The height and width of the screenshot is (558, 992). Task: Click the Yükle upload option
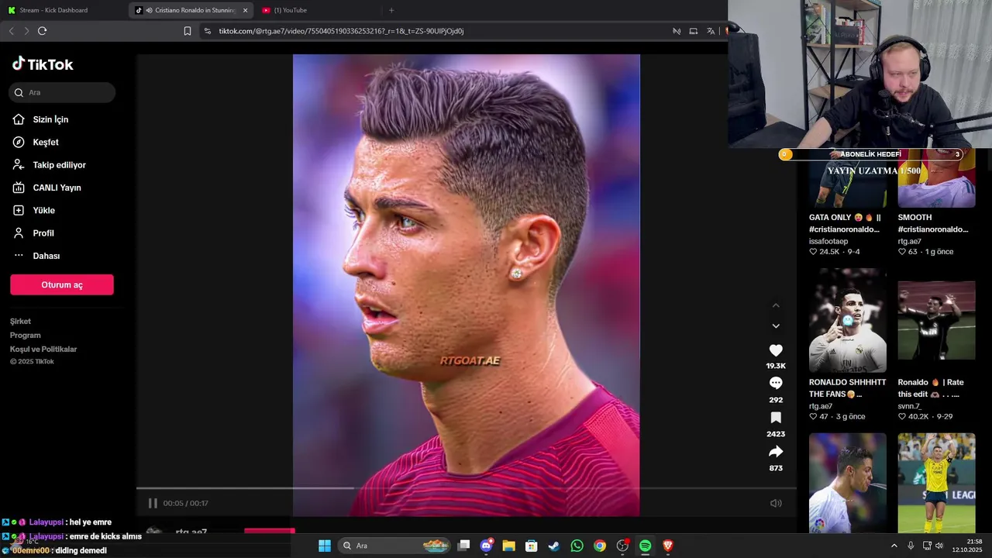[x=43, y=211]
